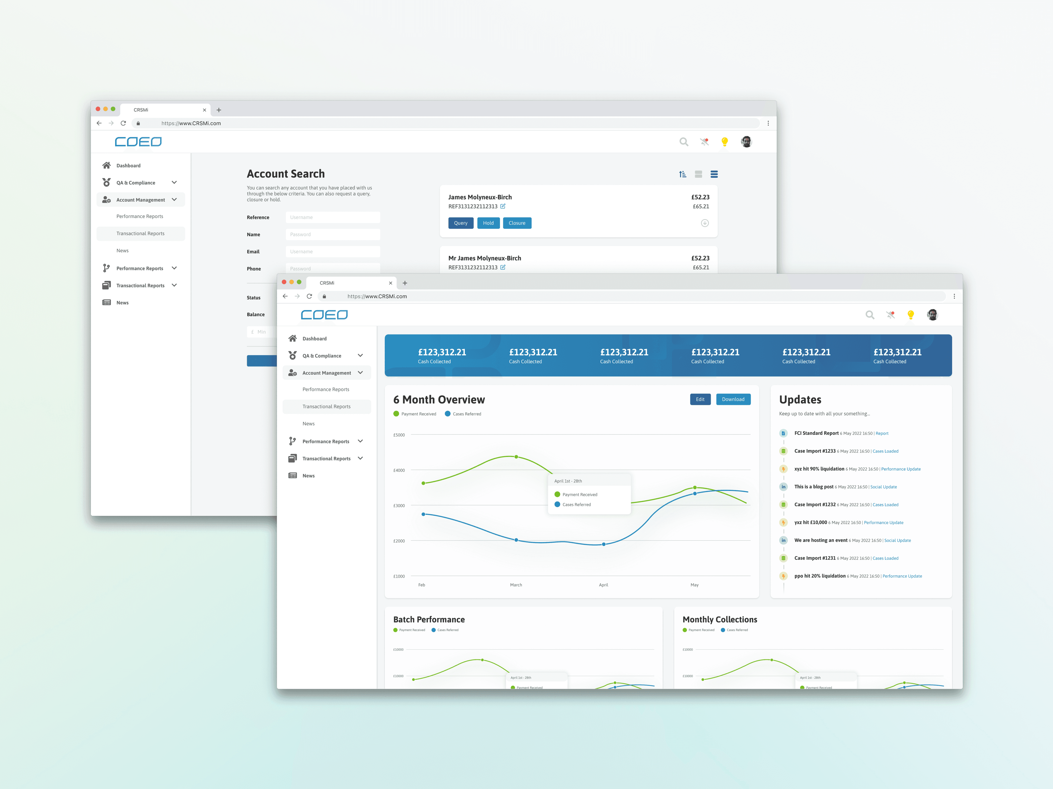1053x789 pixels.
Task: Collapse Account Management in back sidebar
Action: [174, 200]
